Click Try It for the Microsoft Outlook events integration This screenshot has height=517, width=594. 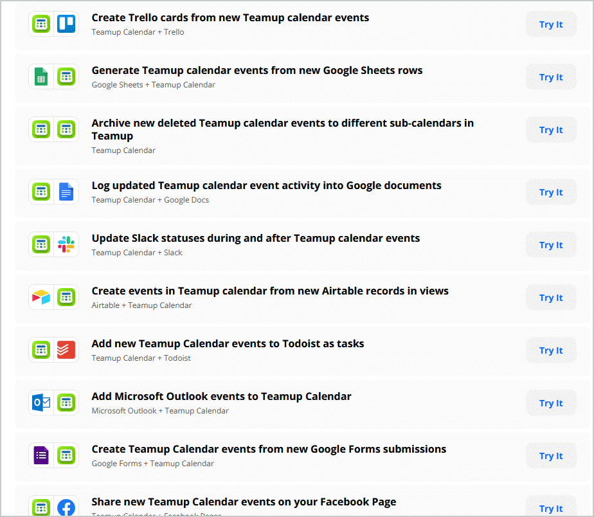tap(551, 403)
